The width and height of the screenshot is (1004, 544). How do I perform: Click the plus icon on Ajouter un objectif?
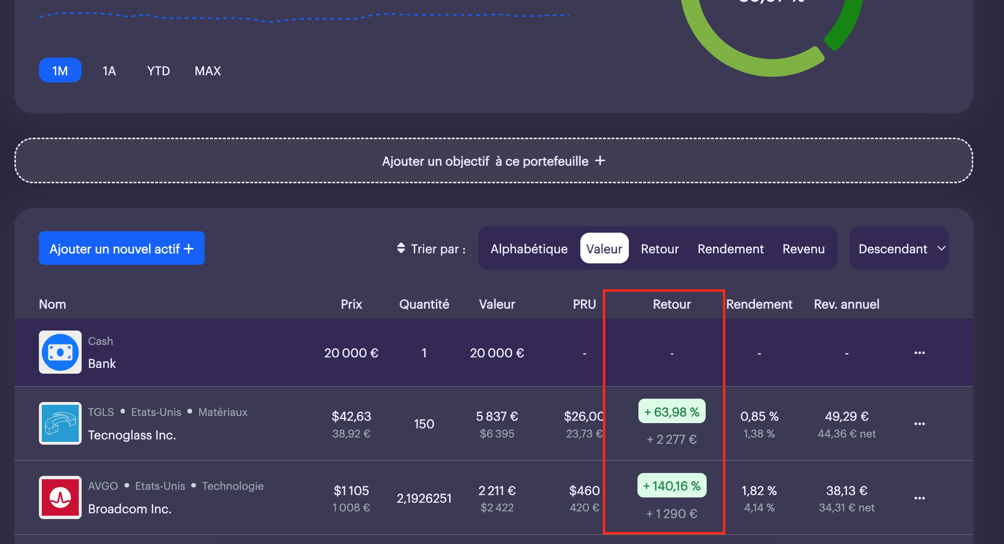[x=600, y=161]
